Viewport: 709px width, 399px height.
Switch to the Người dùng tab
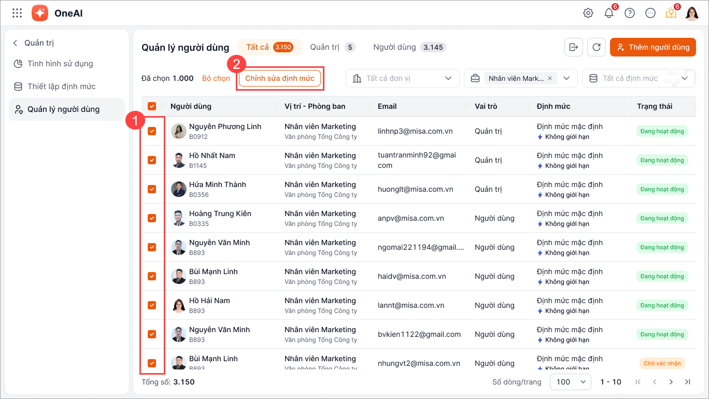pyautogui.click(x=409, y=47)
